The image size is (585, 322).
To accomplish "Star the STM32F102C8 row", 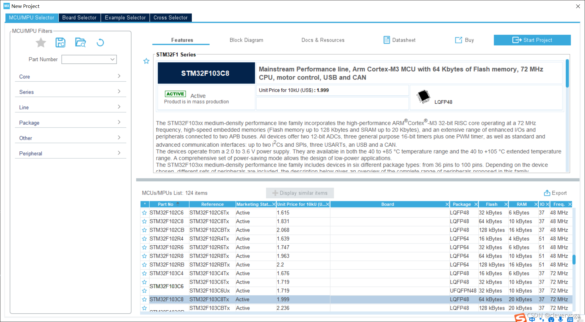I will (x=144, y=221).
